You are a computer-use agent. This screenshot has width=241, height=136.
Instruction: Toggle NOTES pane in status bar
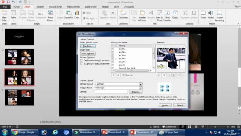point(154,127)
